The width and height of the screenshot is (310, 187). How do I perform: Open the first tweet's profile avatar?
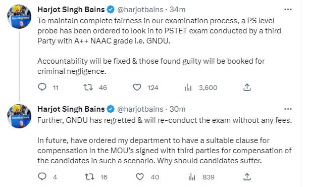19,17
